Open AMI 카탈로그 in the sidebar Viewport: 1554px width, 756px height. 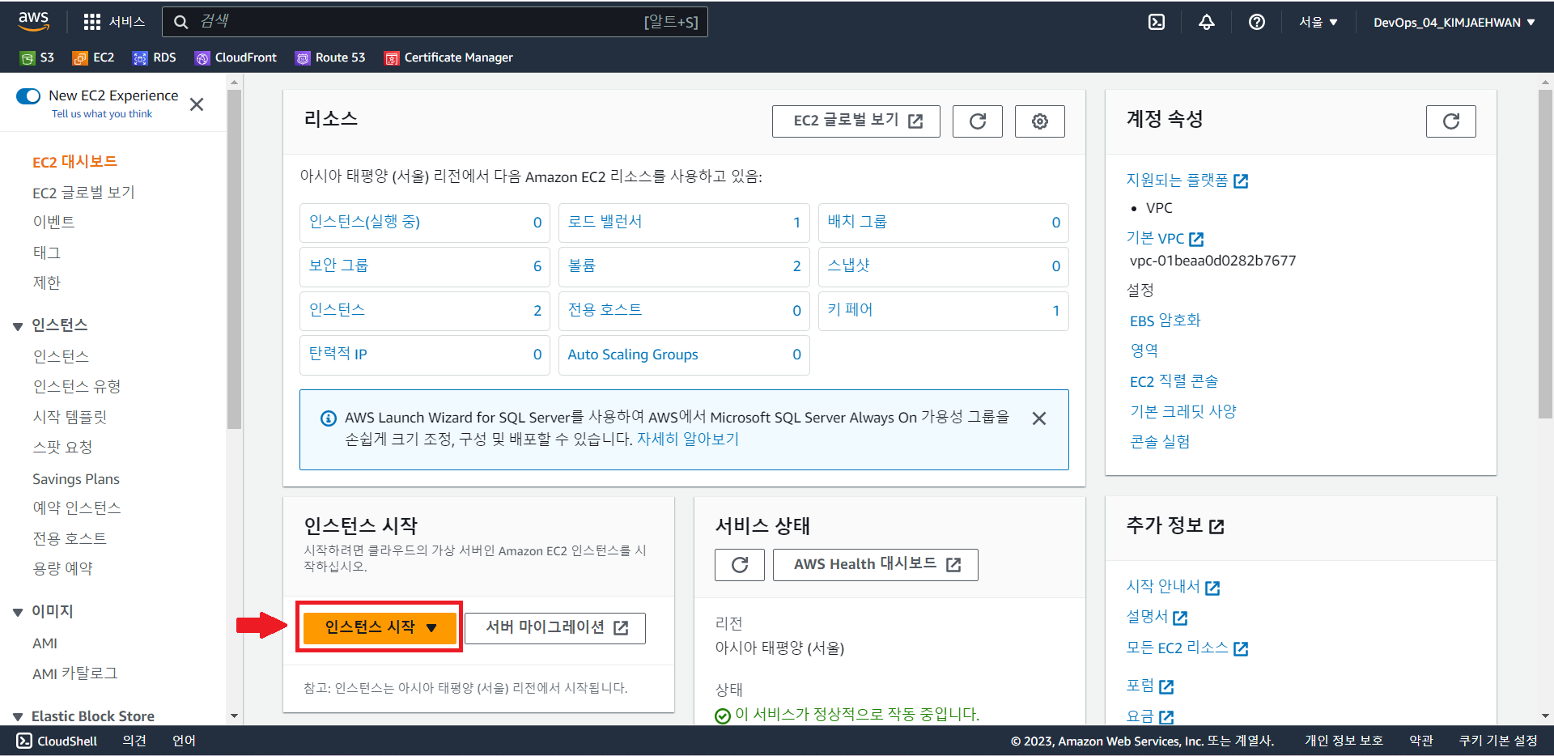[75, 673]
